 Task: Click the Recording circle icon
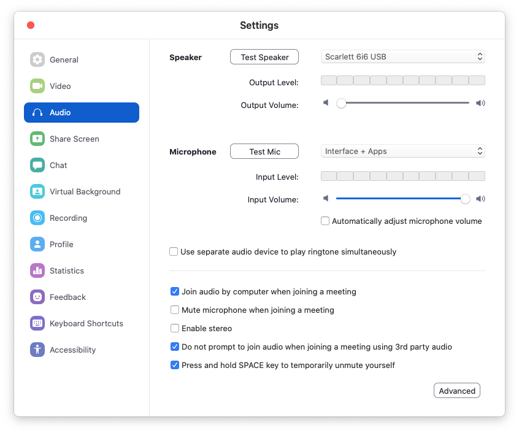click(x=37, y=218)
